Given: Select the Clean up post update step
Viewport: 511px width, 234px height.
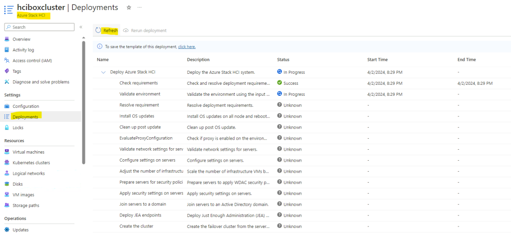Looking at the screenshot, I should pos(140,127).
